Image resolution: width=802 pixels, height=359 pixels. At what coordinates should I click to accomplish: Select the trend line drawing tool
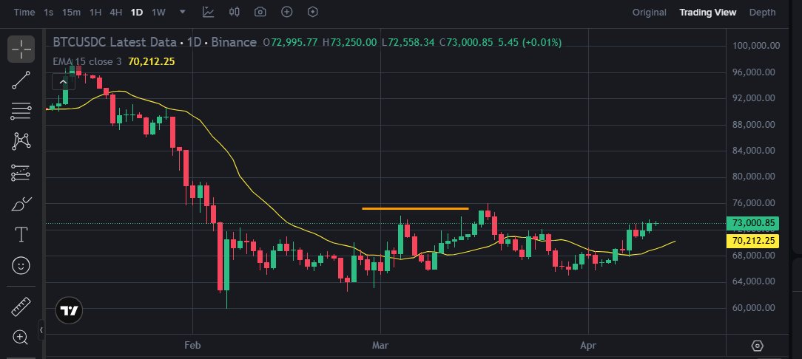click(x=21, y=81)
